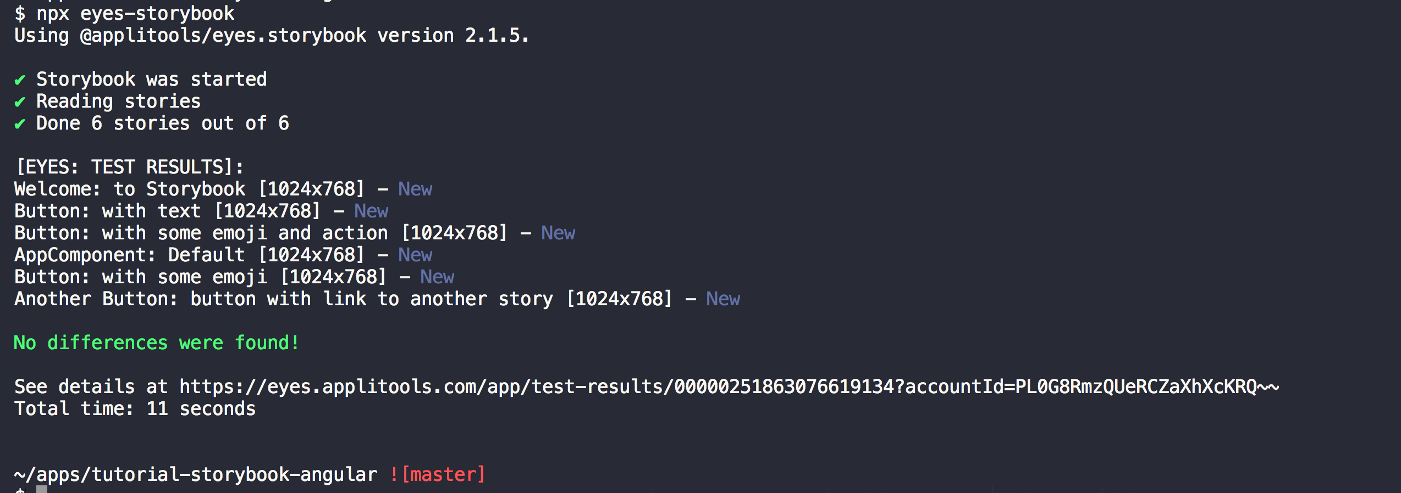The image size is (1401, 493).
Task: Click the red [master] branch indicator
Action: pos(444,474)
